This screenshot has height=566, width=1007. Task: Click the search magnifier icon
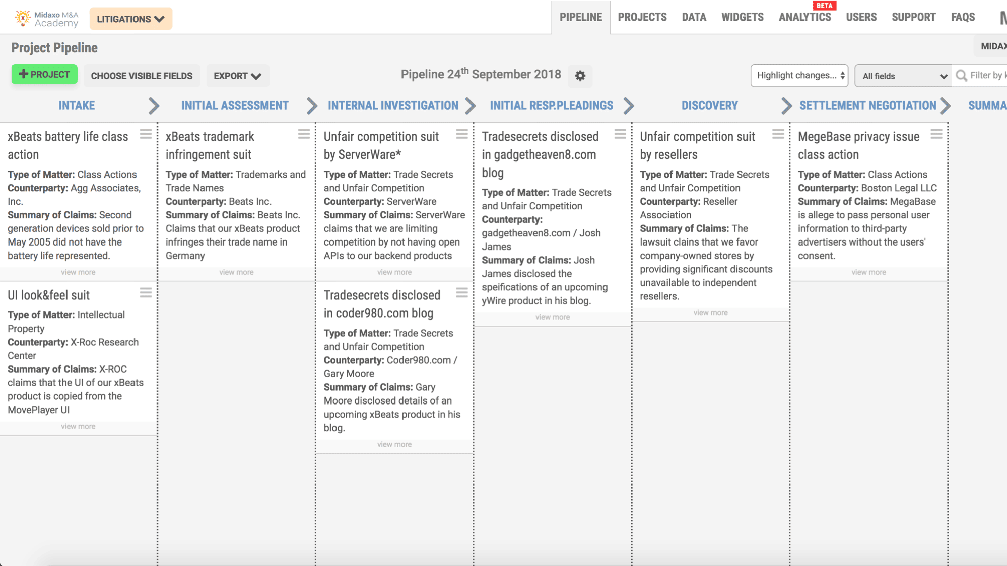tap(961, 76)
